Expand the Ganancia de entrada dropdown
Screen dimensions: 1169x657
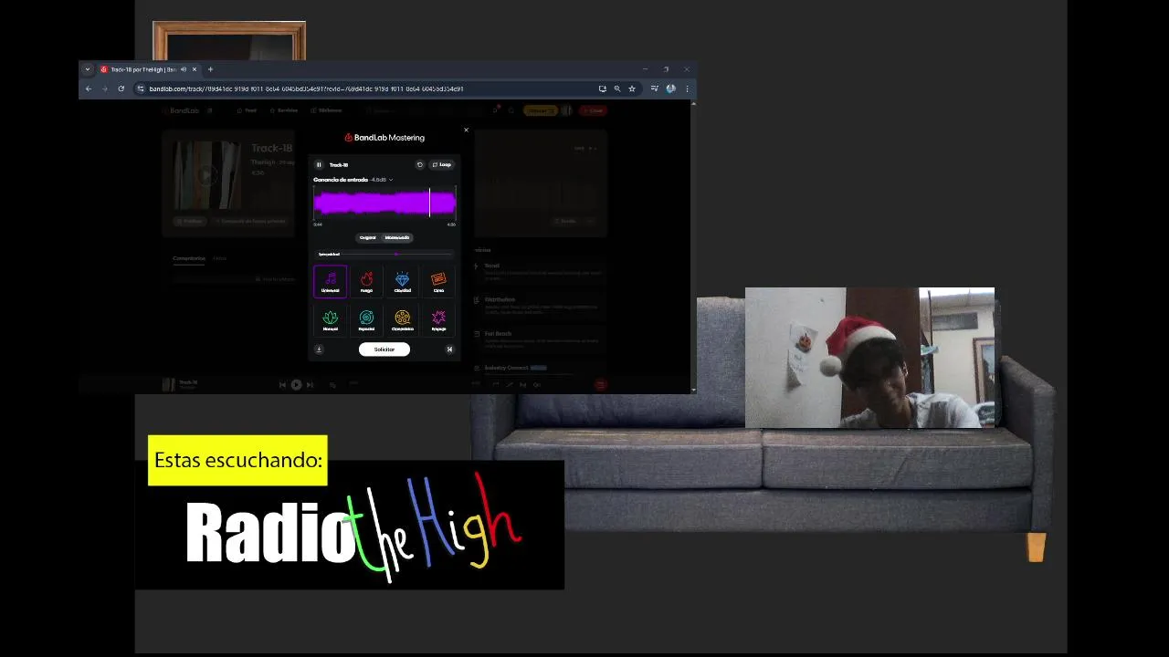(391, 180)
